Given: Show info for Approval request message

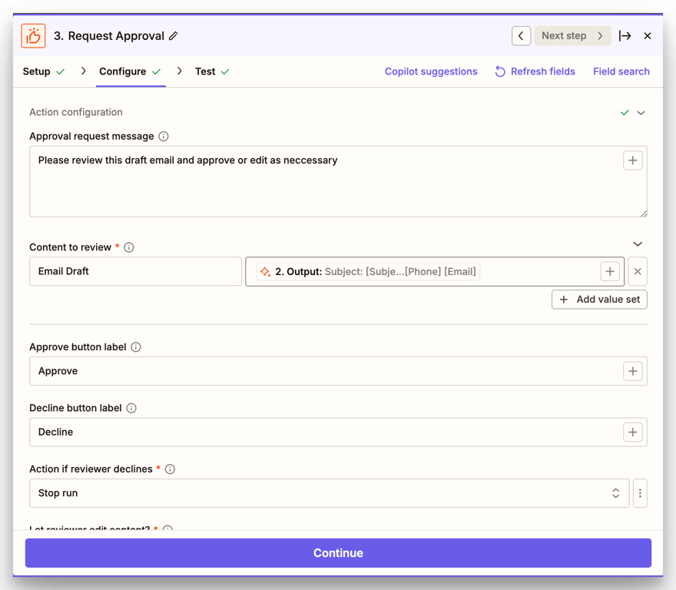Looking at the screenshot, I should click(164, 136).
